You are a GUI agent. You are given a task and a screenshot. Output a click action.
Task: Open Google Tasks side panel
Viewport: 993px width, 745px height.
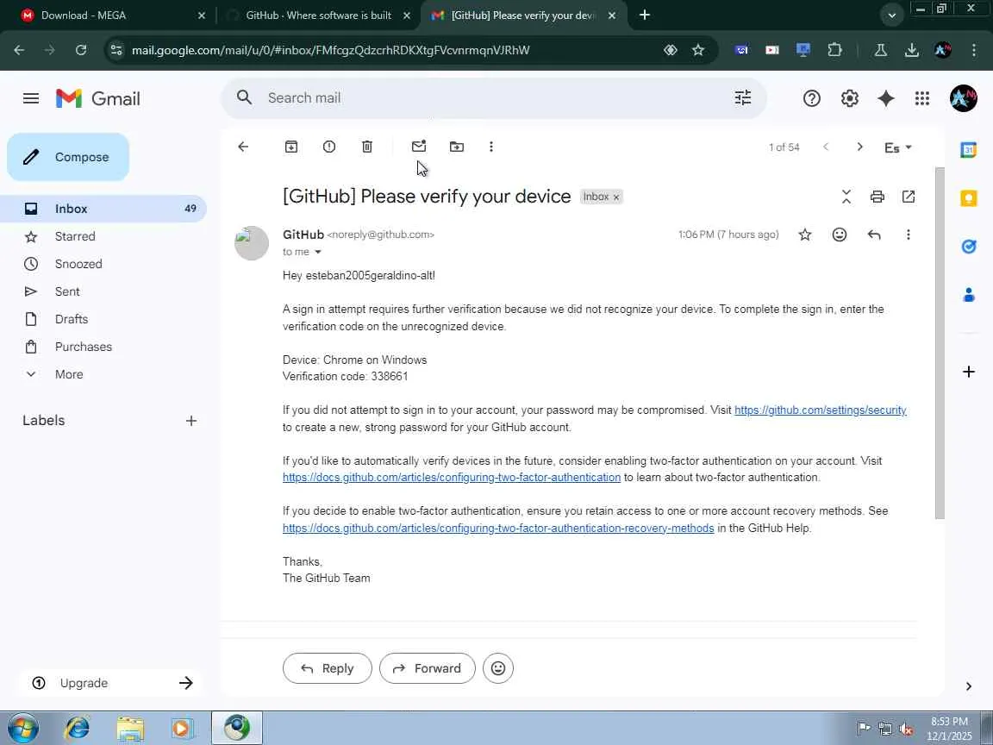pyautogui.click(x=968, y=247)
